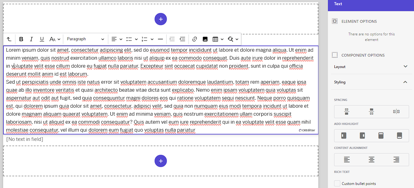Click the bottom plus button to add element
The image size is (414, 188).
tap(160, 161)
